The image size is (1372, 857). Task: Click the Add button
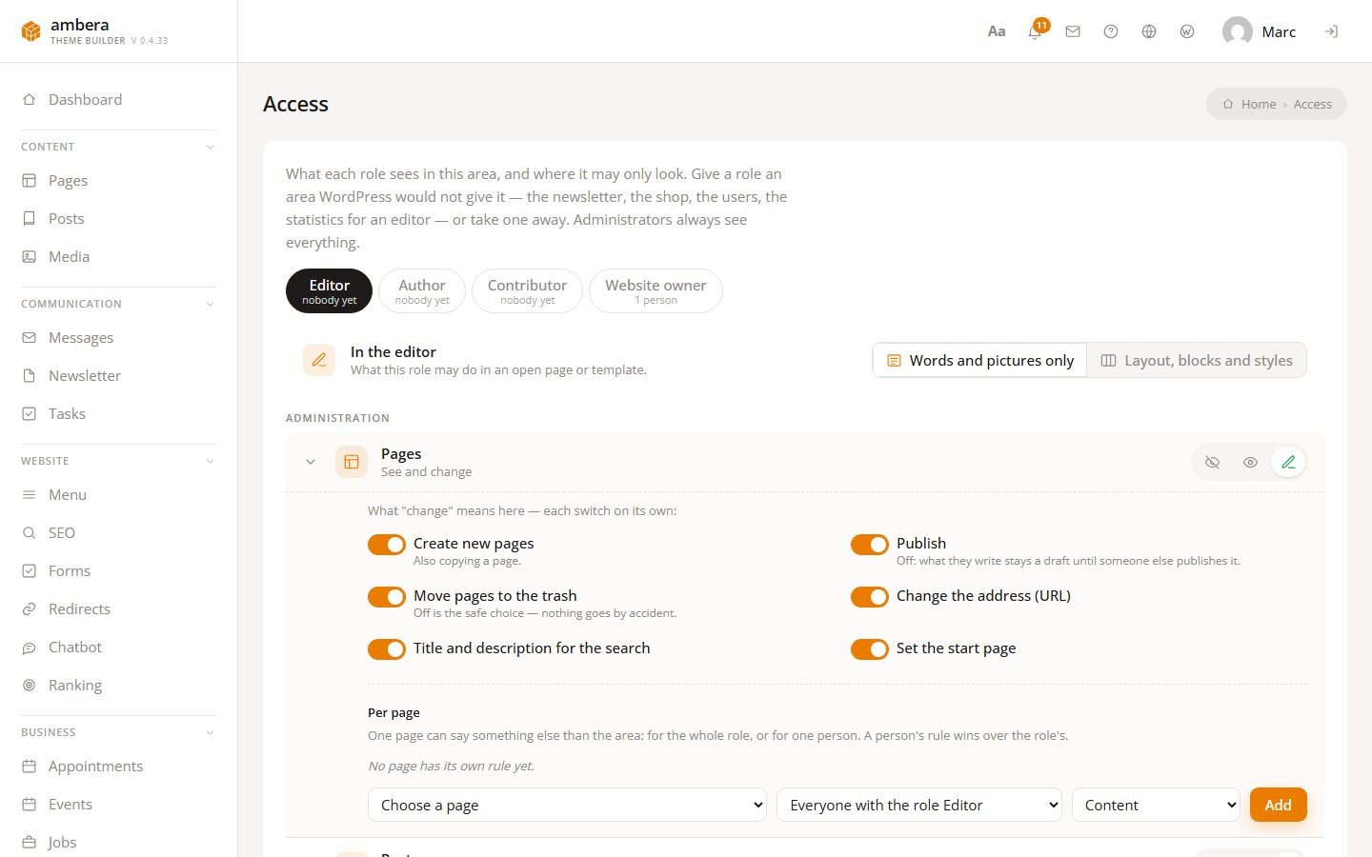(1279, 805)
